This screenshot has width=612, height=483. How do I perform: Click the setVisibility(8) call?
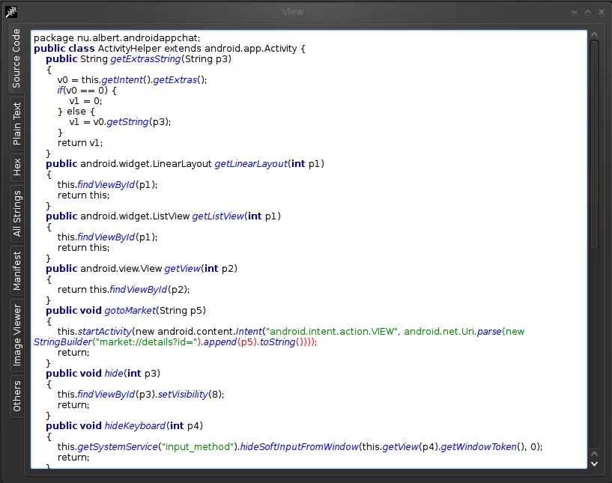click(190, 395)
